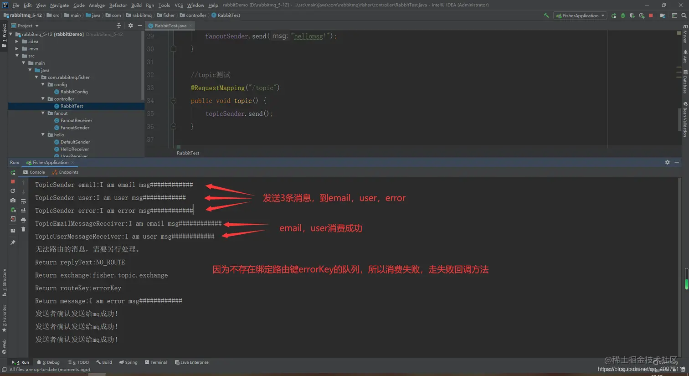Click the green Debug bug icon in top toolbar

623,15
